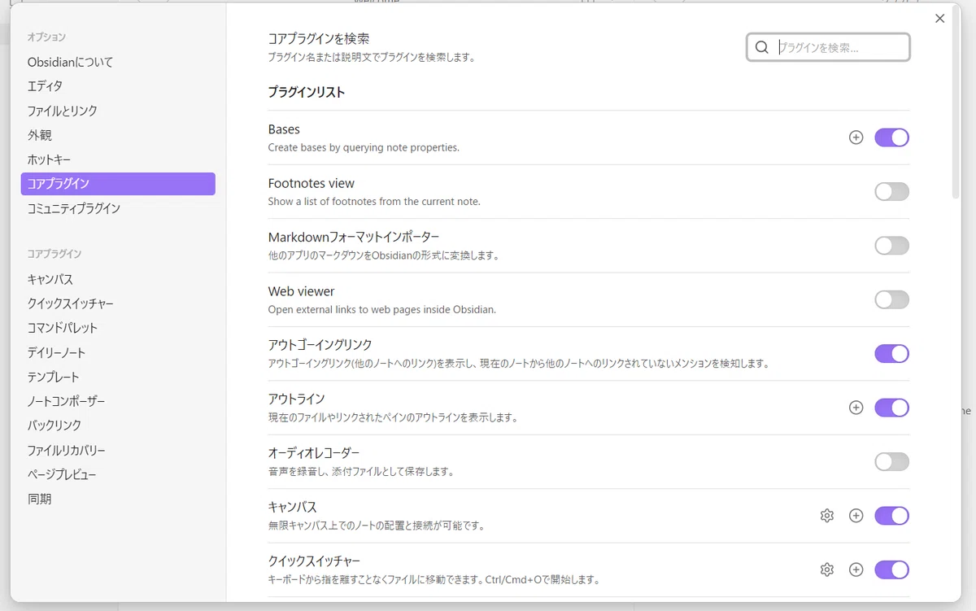Open キャンバス plugin options in sidebar
Viewport: 976px width, 611px height.
(x=118, y=279)
